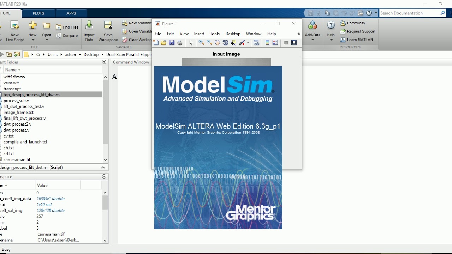Click the Save Workspace button
This screenshot has width=452, height=254.
[108, 31]
